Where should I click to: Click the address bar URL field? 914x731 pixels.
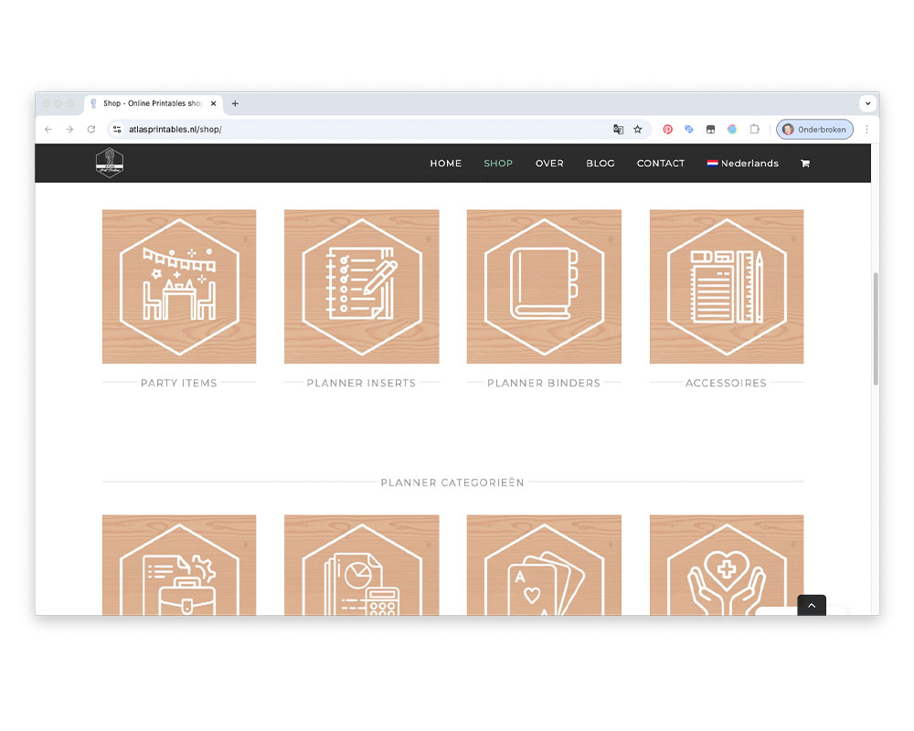[366, 130]
